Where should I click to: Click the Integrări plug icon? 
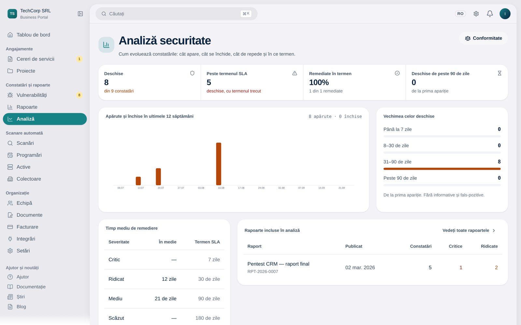10,239
